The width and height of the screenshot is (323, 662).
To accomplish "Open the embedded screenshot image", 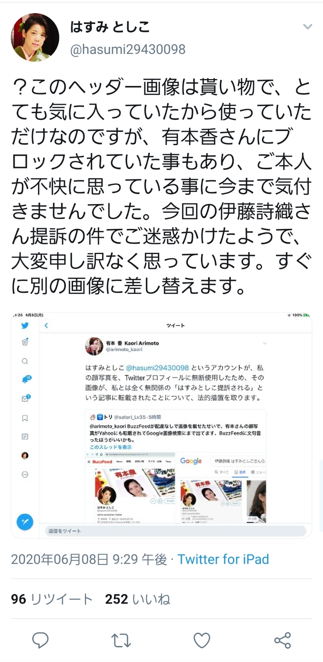I will (161, 425).
